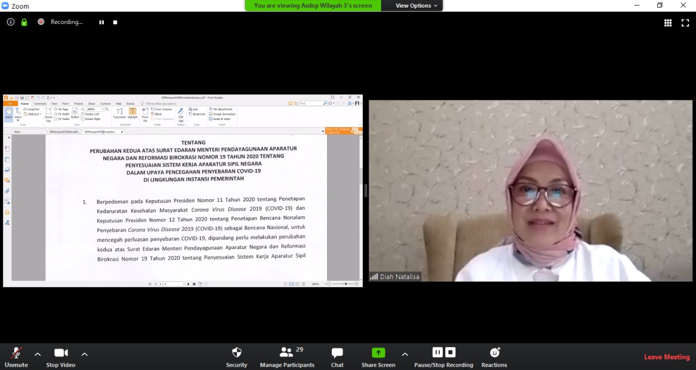Screen dimensions: 696x370
Task: Rotate the page left
Action: [90, 114]
